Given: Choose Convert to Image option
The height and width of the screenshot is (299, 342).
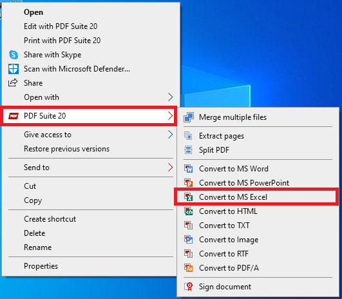Looking at the screenshot, I should pos(229,240).
